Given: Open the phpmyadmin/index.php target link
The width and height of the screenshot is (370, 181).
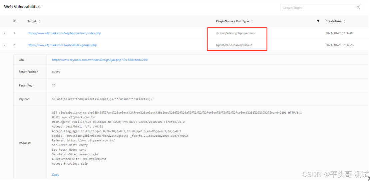Looking at the screenshot, I should point(64,33).
